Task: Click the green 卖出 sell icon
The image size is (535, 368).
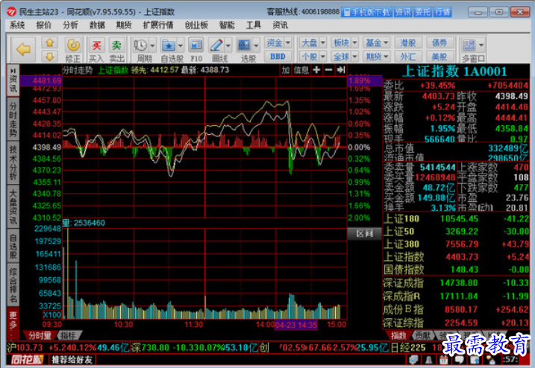Action: point(116,45)
